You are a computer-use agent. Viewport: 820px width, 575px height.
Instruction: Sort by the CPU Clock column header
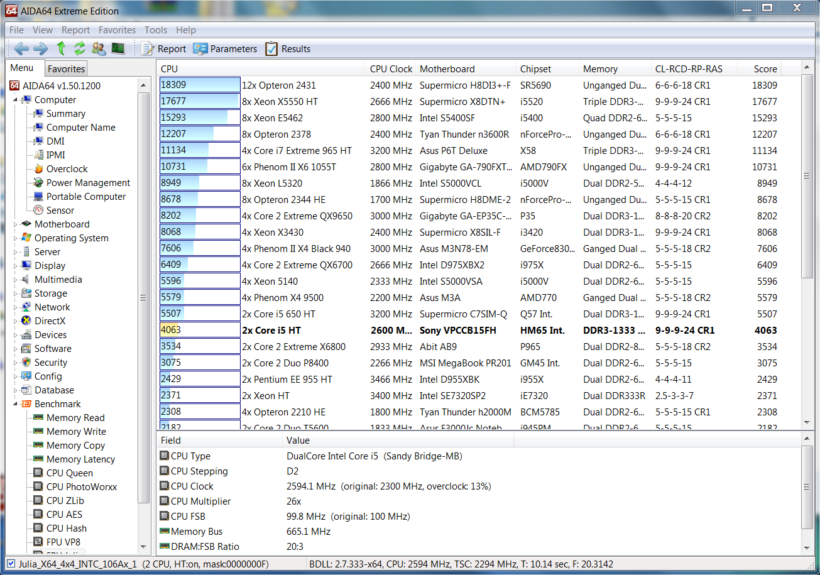(390, 69)
